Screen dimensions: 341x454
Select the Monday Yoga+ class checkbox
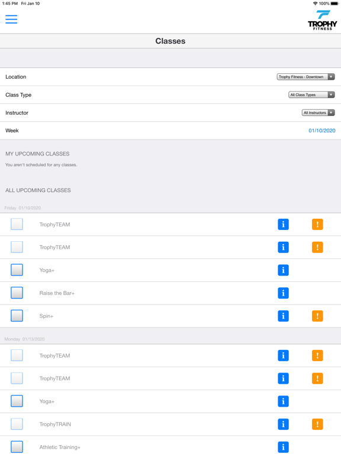coord(17,401)
